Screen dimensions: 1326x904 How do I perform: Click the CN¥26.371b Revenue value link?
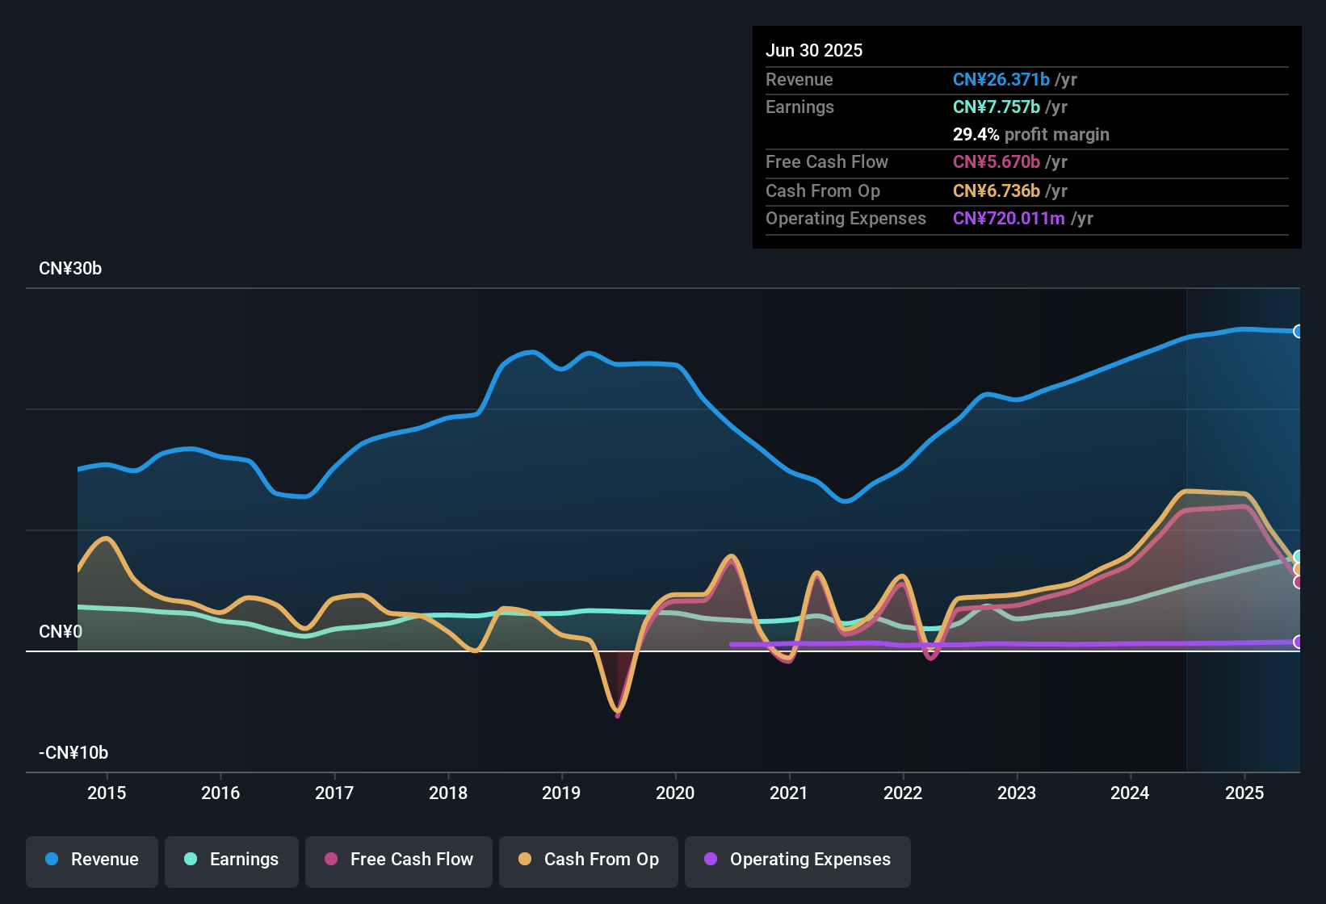[x=1001, y=80]
